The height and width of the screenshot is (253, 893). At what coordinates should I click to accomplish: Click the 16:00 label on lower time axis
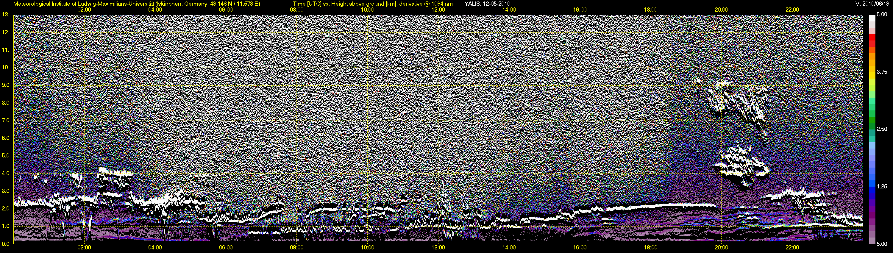pyautogui.click(x=580, y=247)
